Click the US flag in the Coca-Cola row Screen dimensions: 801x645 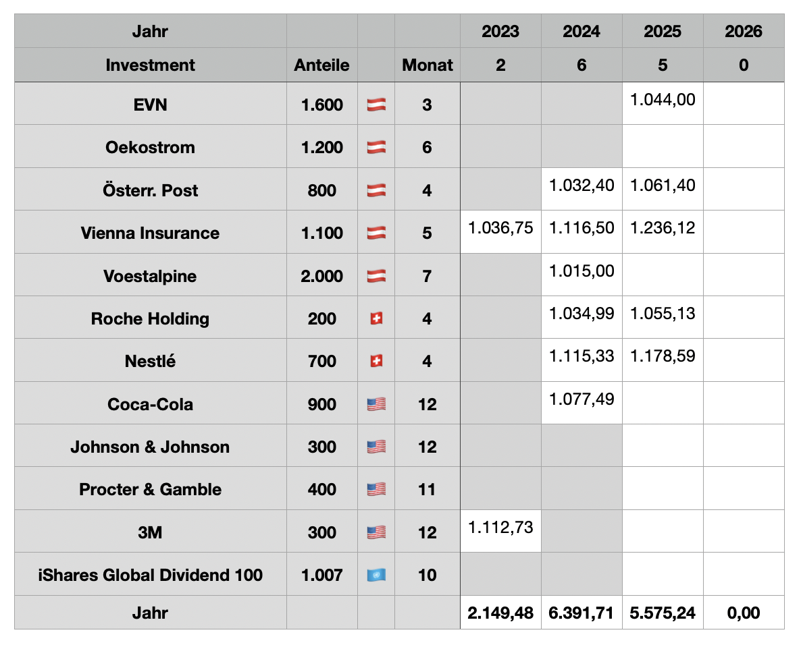pos(376,404)
